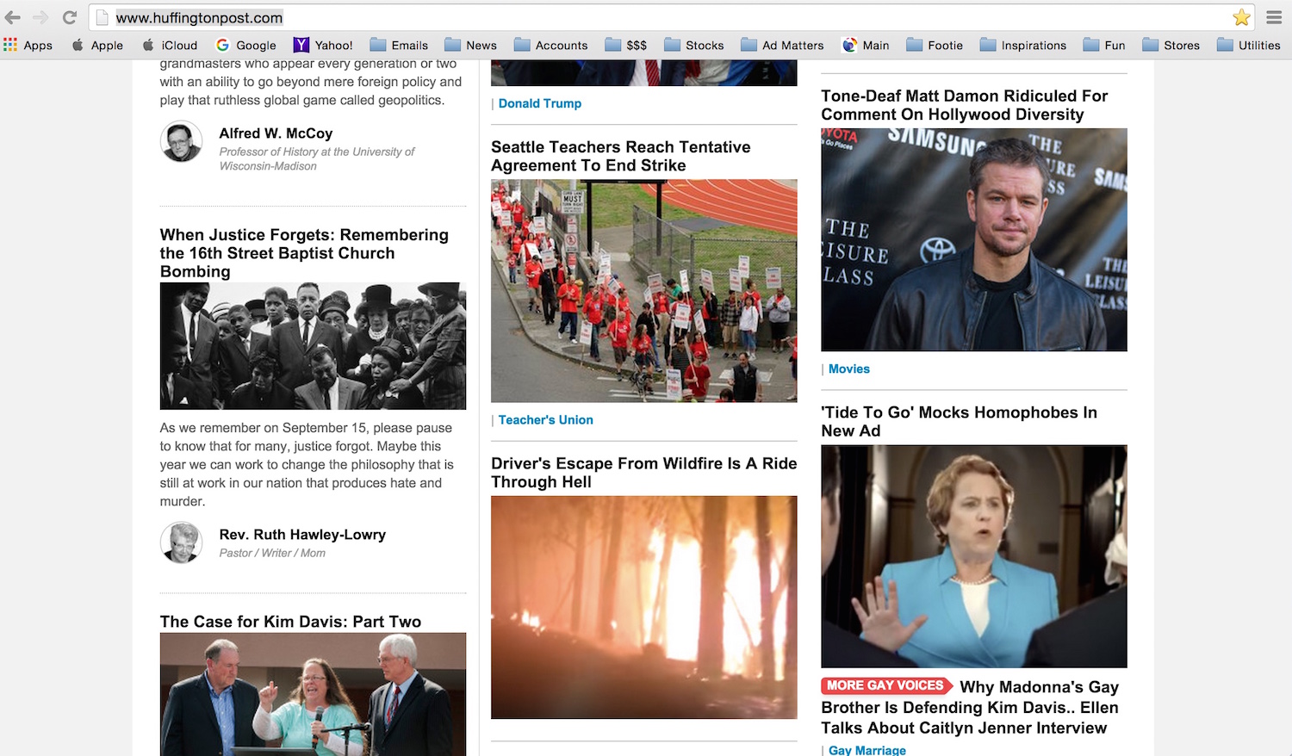Open the Google bookmark

point(246,45)
